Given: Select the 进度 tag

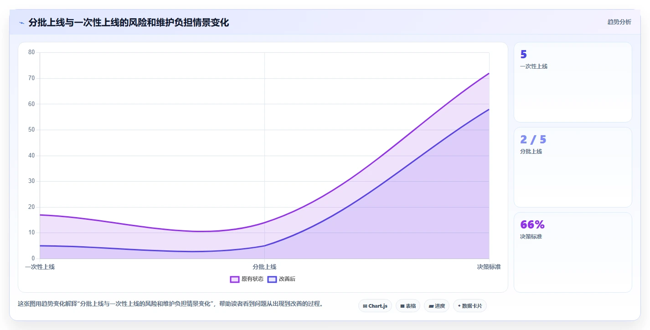Looking at the screenshot, I should pyautogui.click(x=437, y=306).
